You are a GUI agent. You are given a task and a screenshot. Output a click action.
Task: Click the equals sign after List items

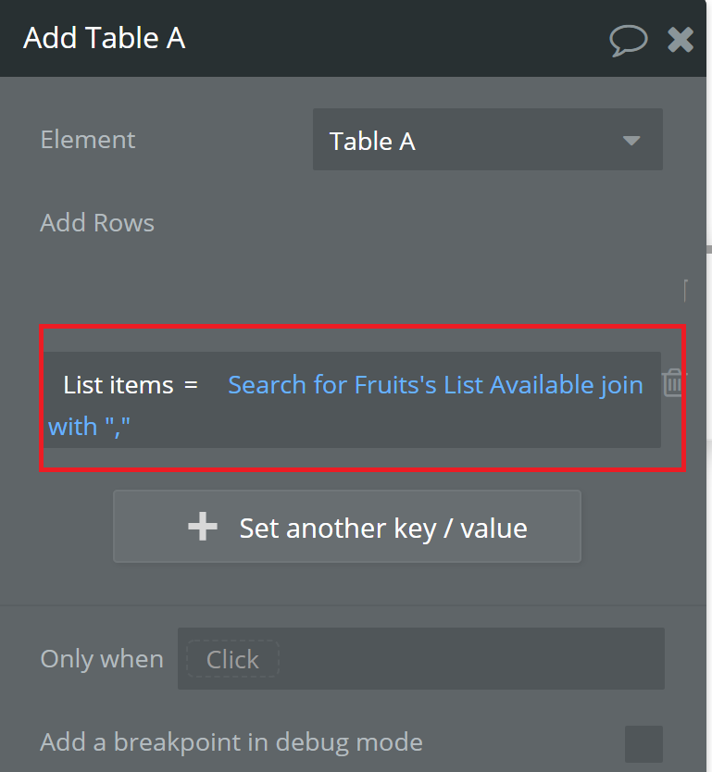coord(191,384)
